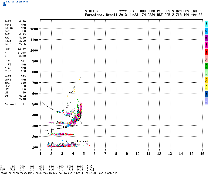Open the Lowell Digisonde title link
Viewport: 216px width, 175px height.
(17, 2)
